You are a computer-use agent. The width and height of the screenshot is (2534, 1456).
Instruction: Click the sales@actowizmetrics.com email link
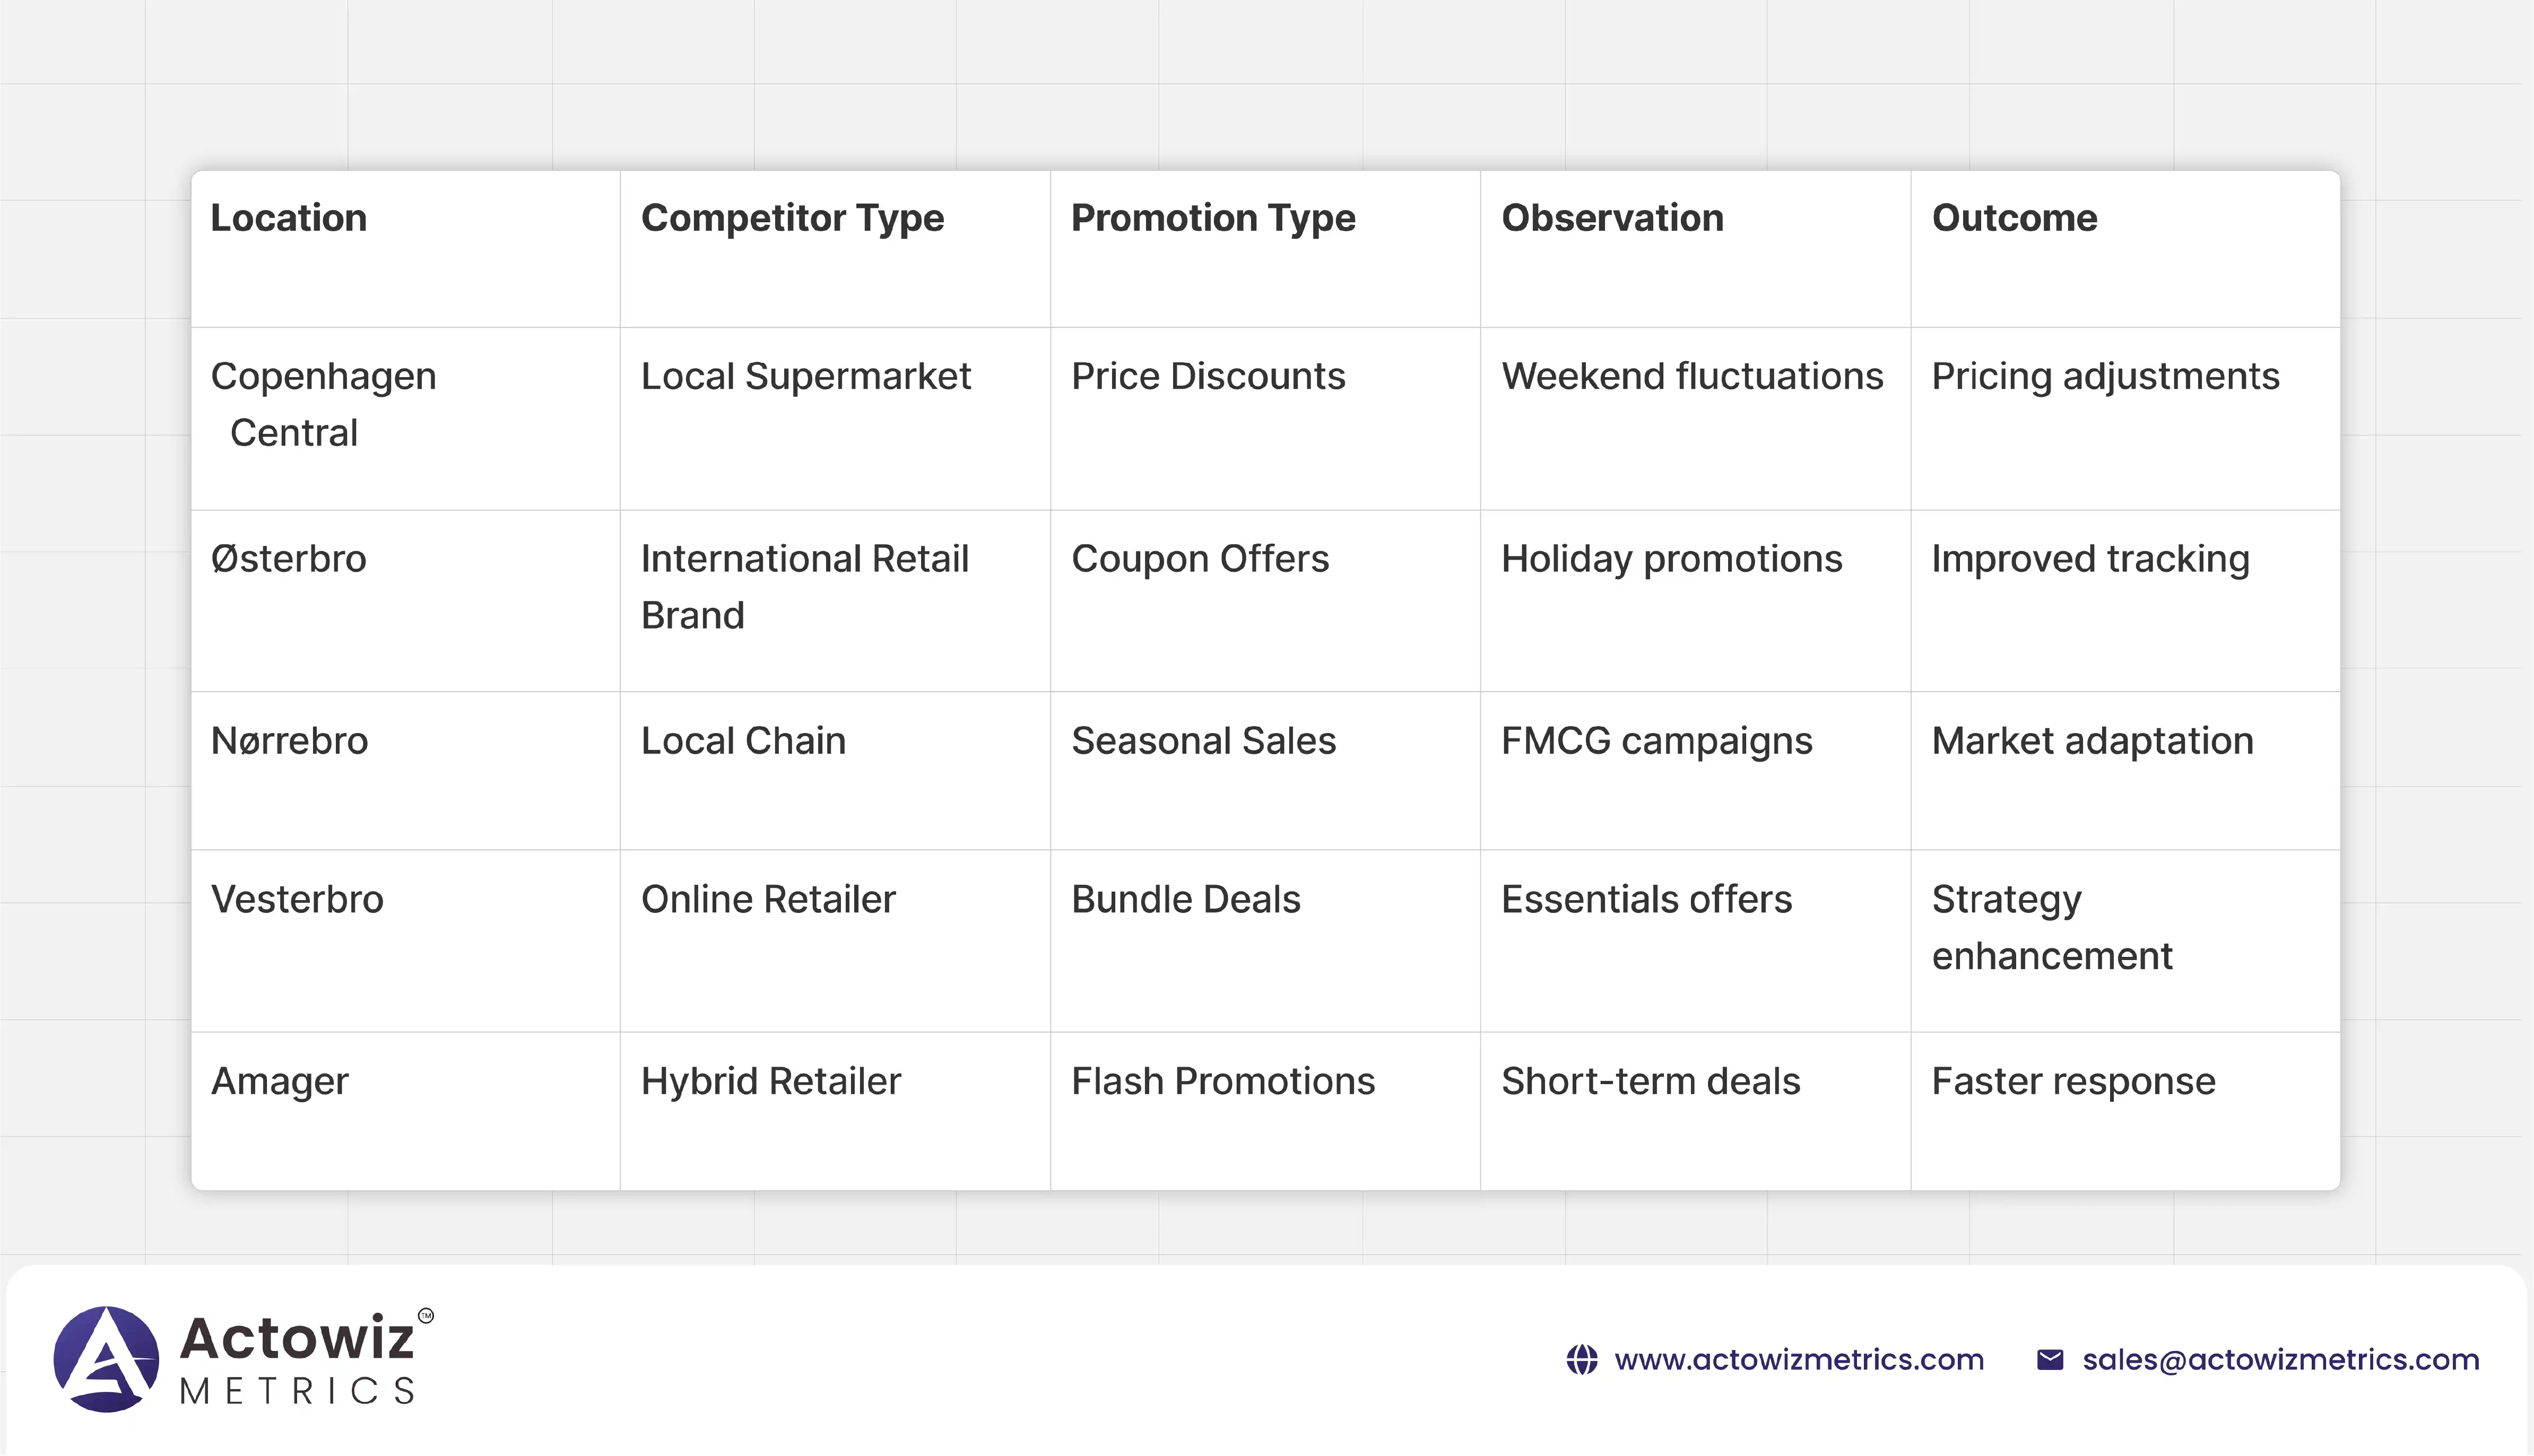(x=2280, y=1360)
